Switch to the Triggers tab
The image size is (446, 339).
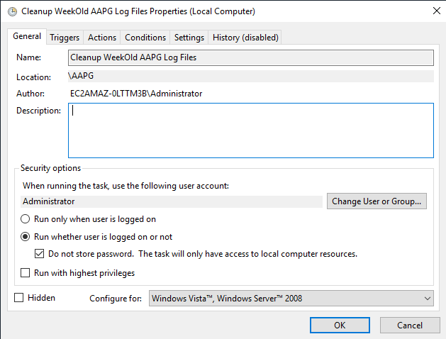click(65, 38)
